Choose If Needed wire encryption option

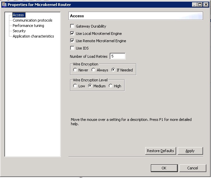tap(113, 70)
